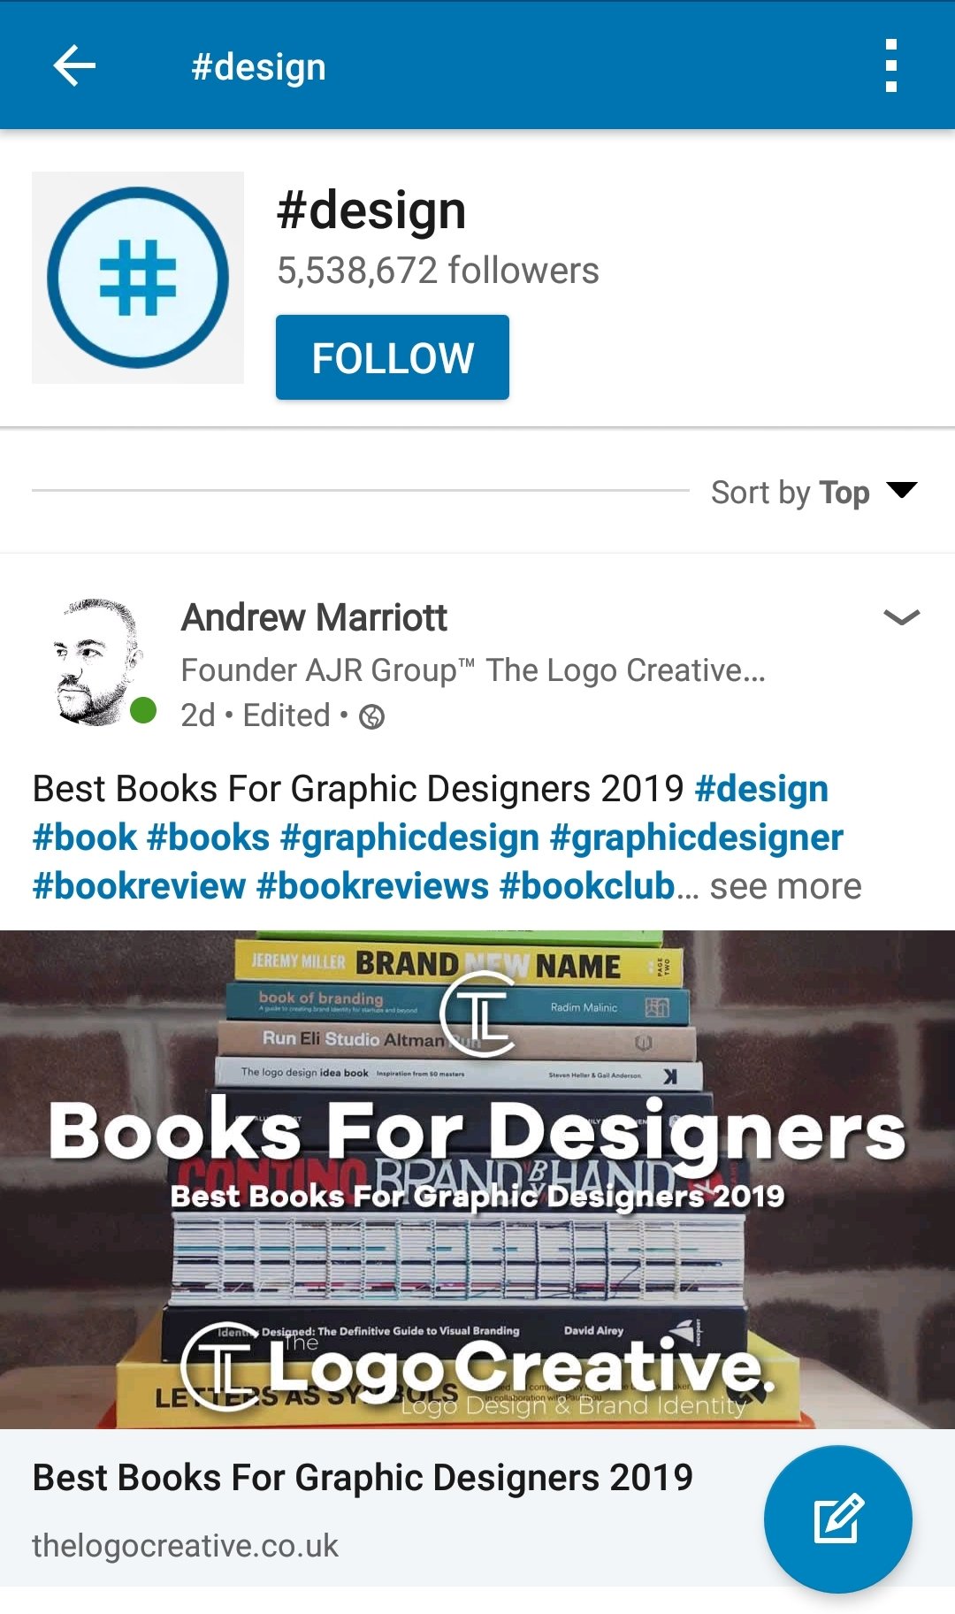This screenshot has height=1614, width=955.
Task: Expand post text with see more
Action: click(x=785, y=886)
